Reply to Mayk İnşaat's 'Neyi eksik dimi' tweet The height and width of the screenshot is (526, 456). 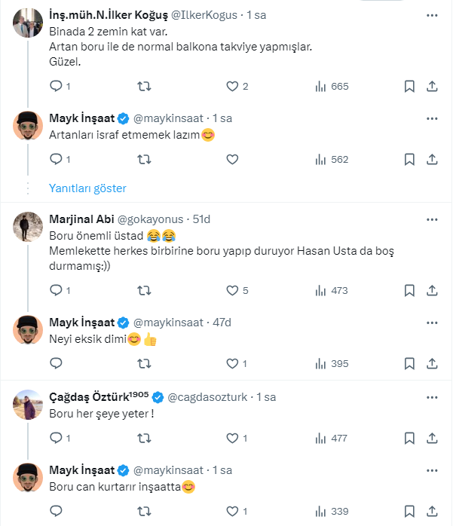pyautogui.click(x=56, y=364)
